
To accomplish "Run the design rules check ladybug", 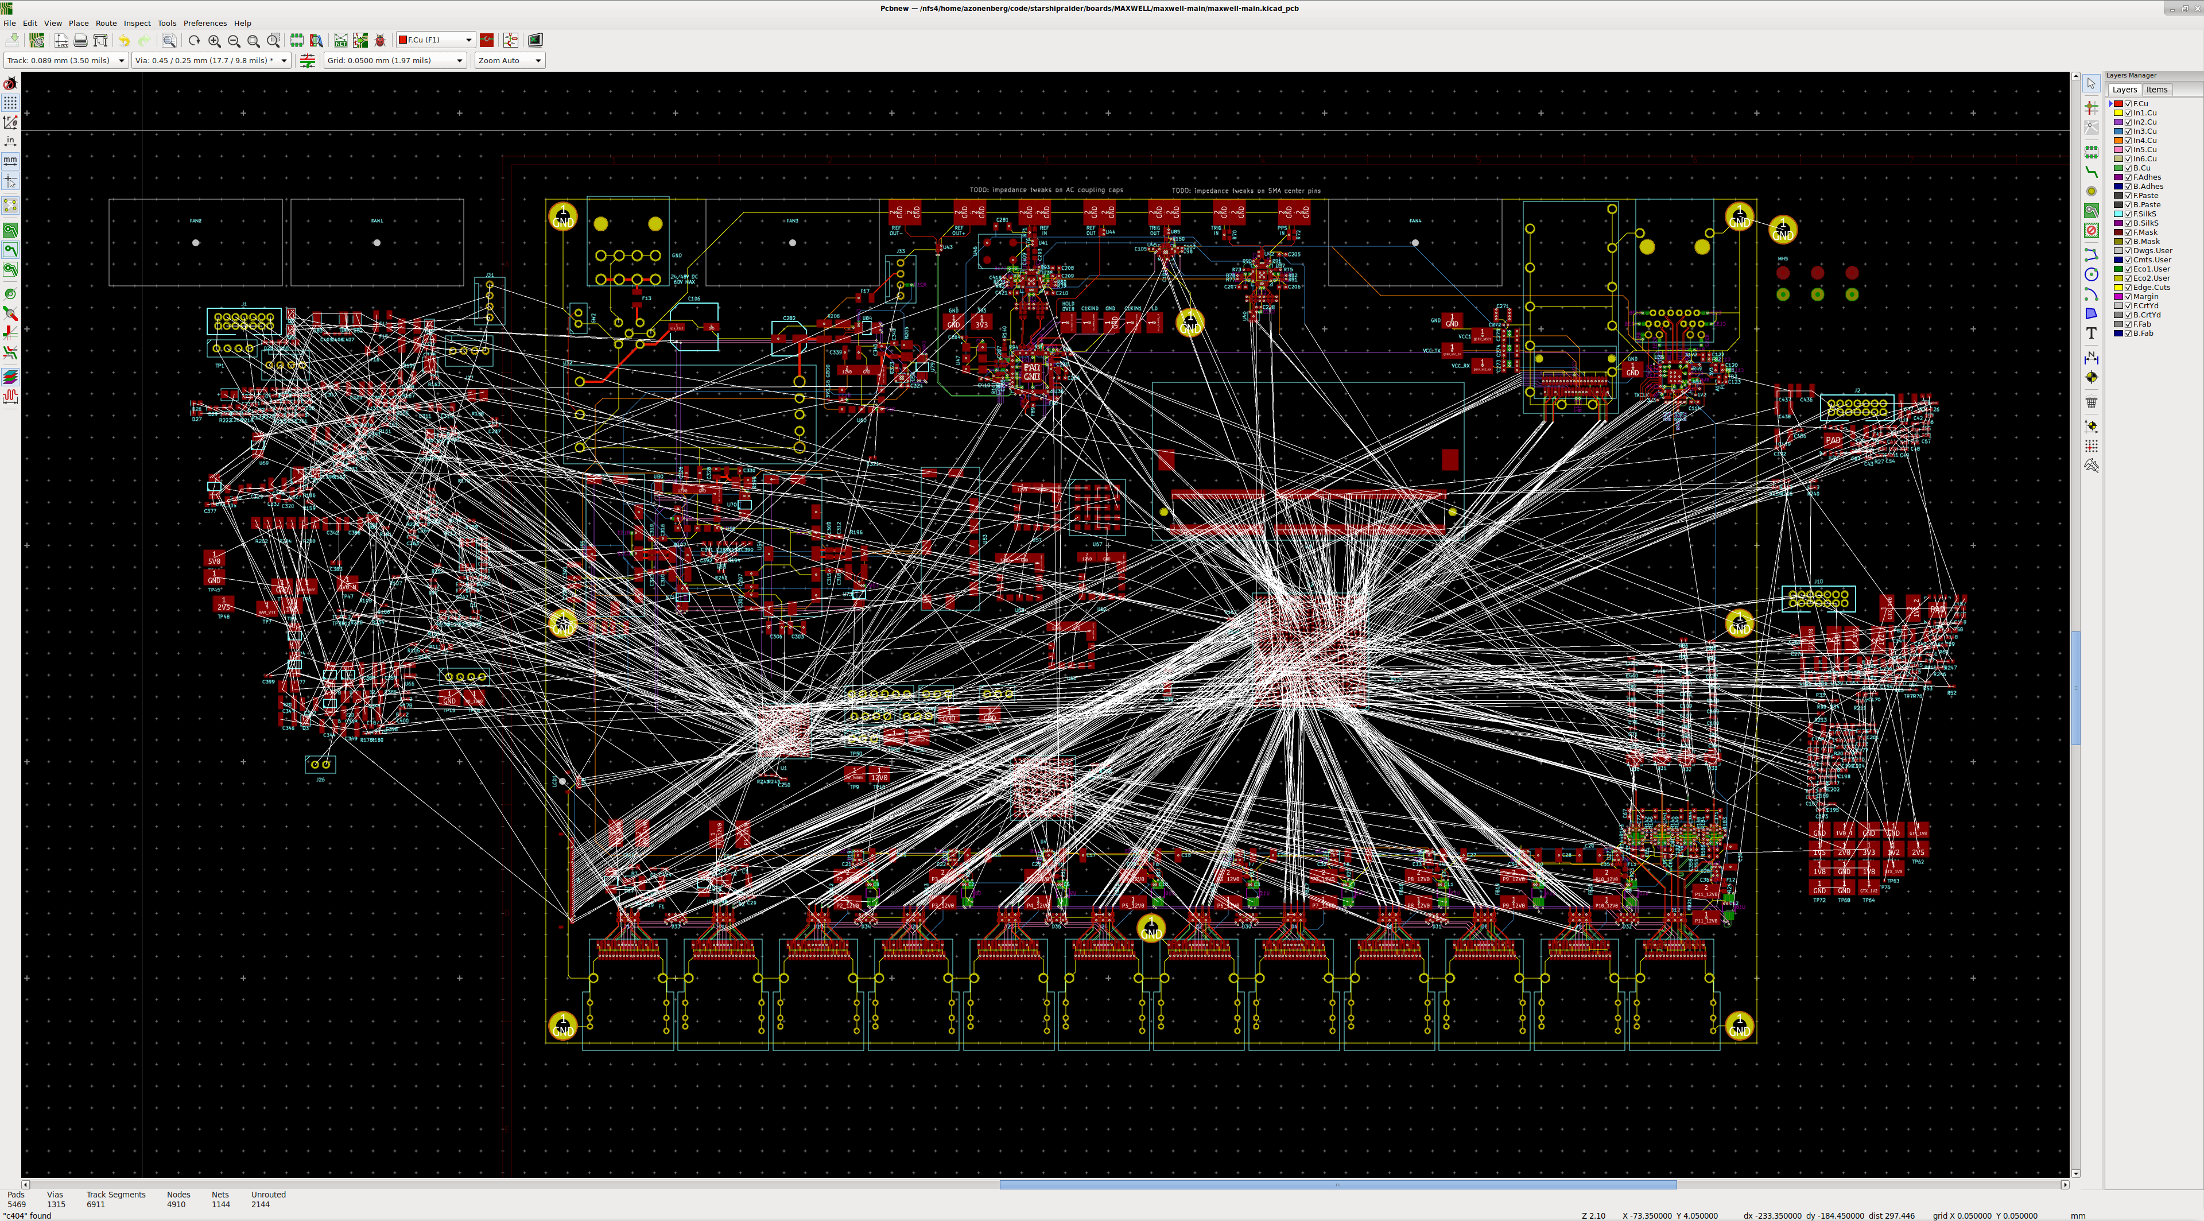I will click(x=380, y=40).
